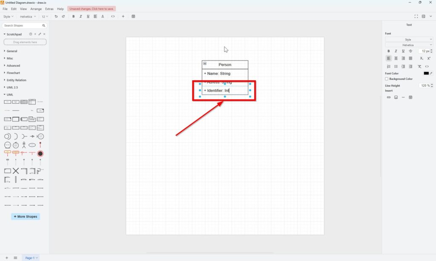Open the Extras menu
The image size is (436, 261).
pyautogui.click(x=49, y=9)
